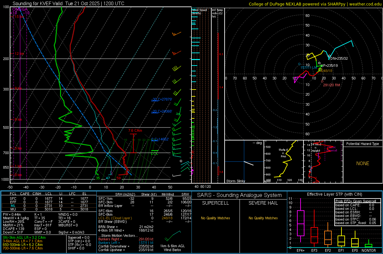Select the red EF3 box plot

[x=314, y=228]
